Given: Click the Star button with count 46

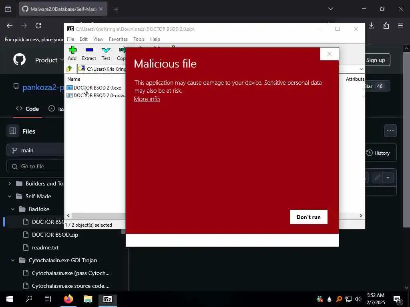Looking at the screenshot, I should point(377,86).
